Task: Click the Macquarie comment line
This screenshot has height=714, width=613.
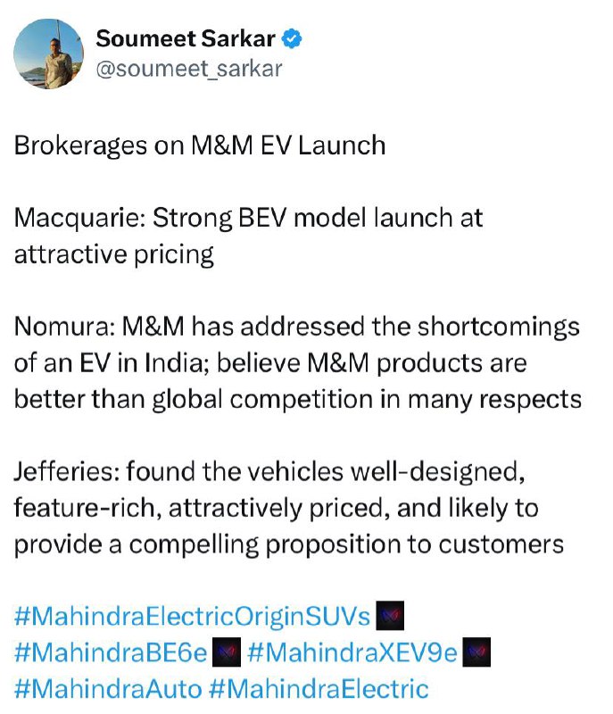Action: point(248,218)
